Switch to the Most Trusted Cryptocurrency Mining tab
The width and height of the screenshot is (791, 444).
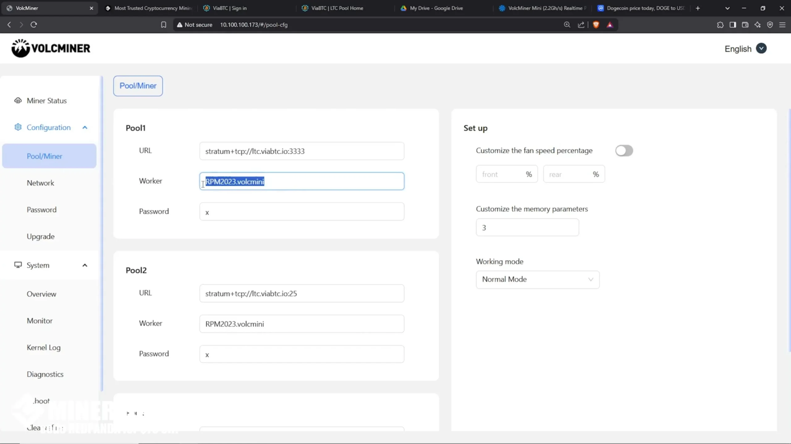[149, 8]
